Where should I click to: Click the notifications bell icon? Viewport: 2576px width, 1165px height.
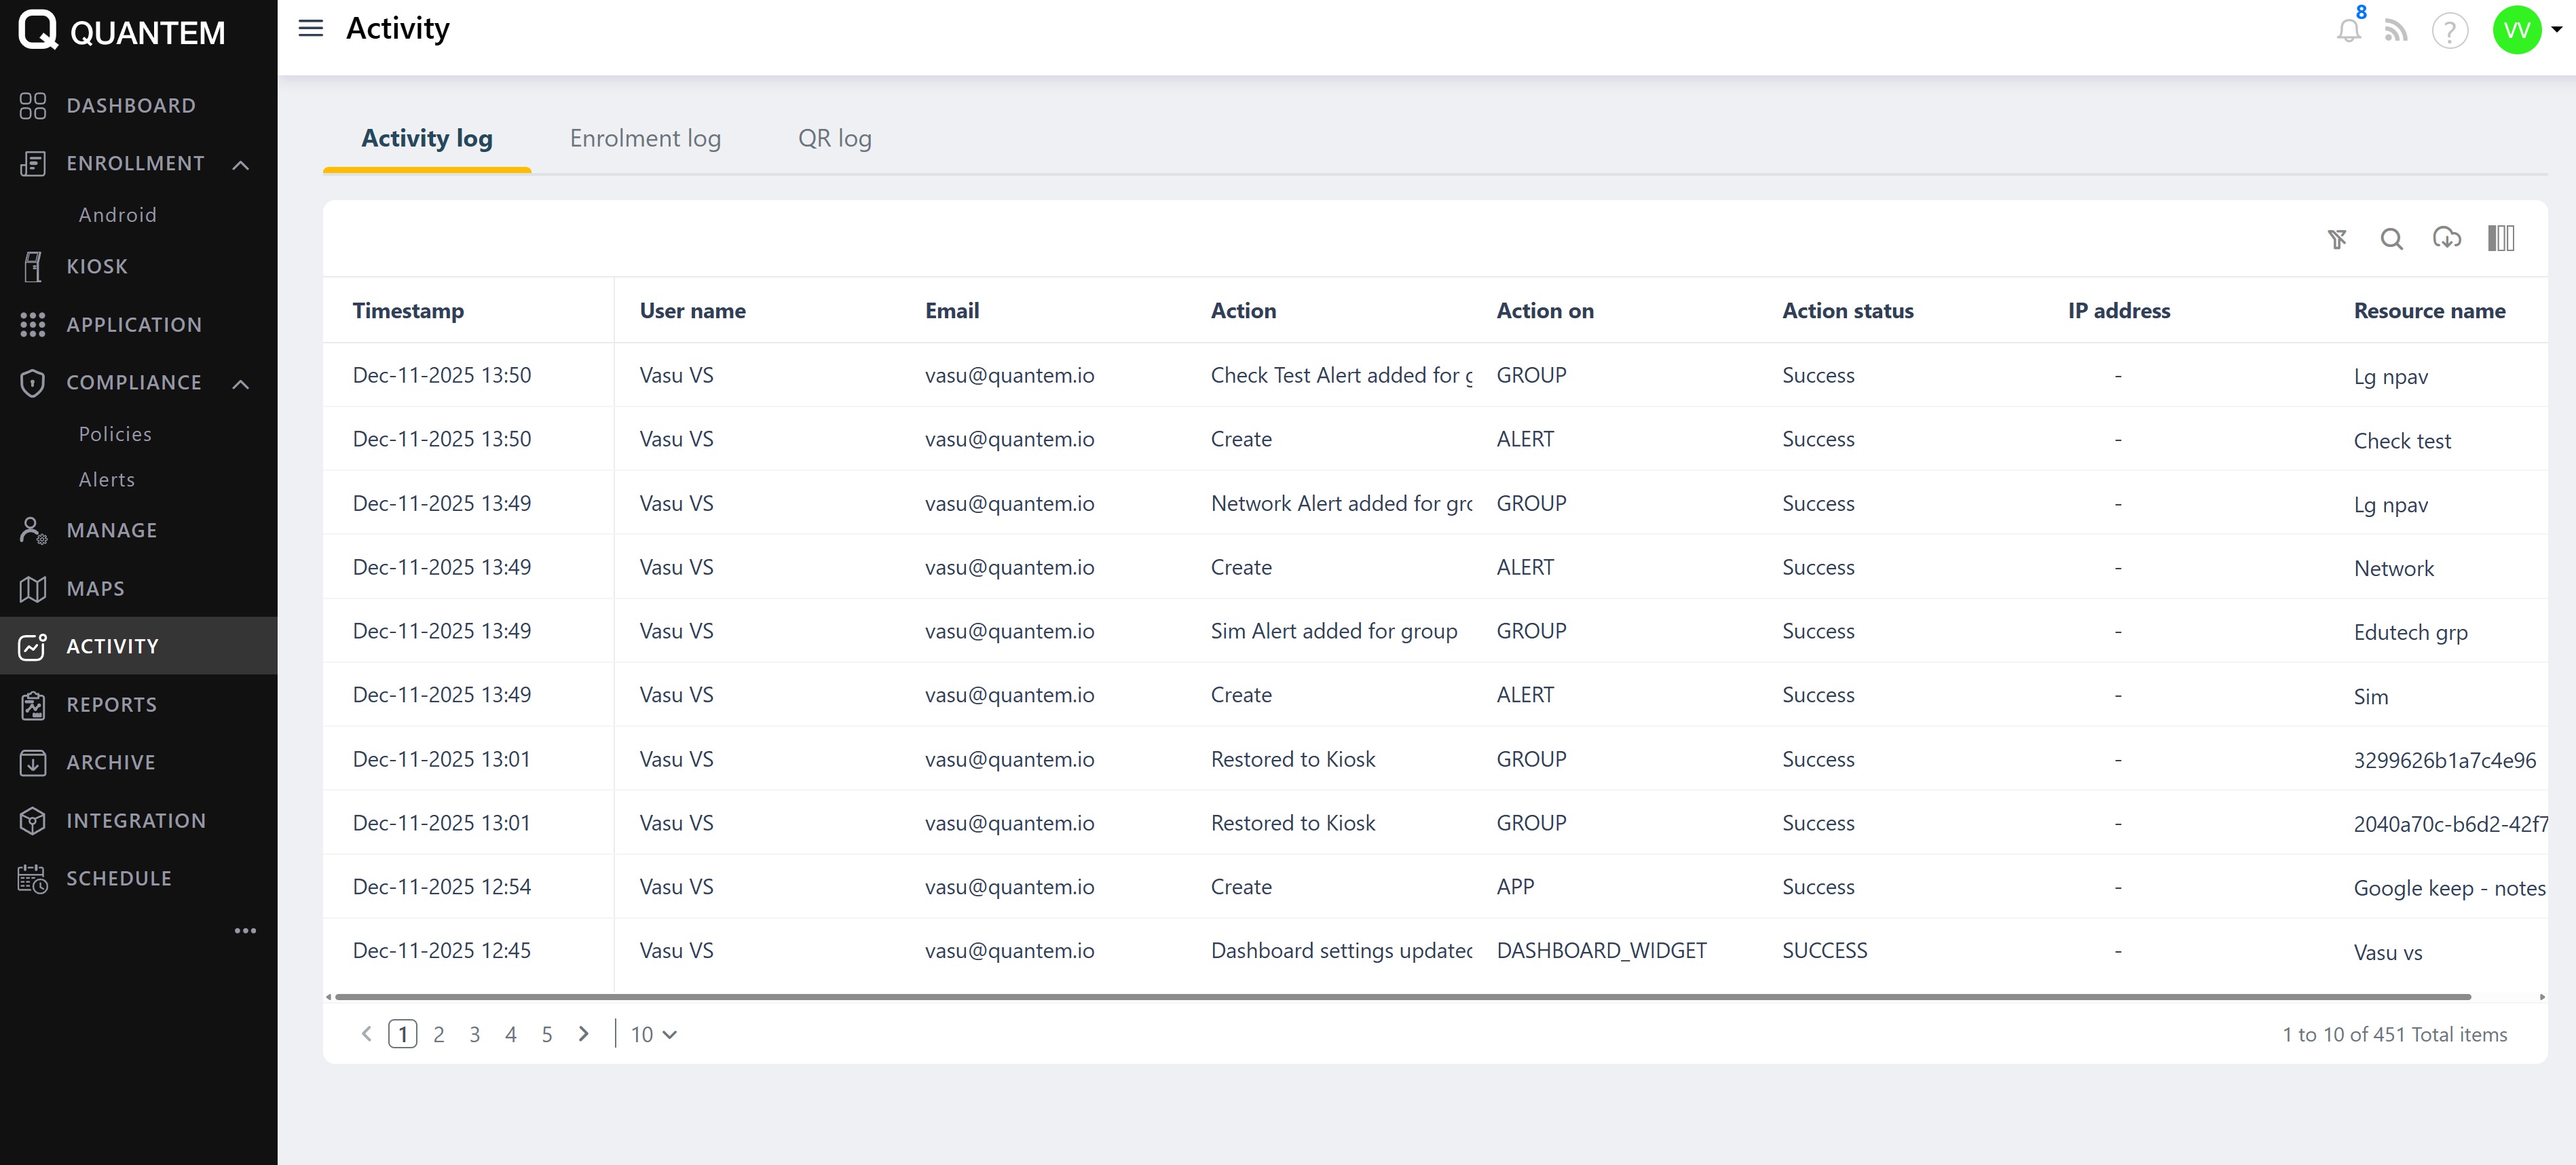click(x=2348, y=31)
